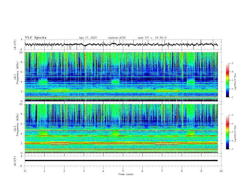Click the "4" tick on ch.1 frequency axis
This screenshot has height=192, width=249.
(22, 82)
